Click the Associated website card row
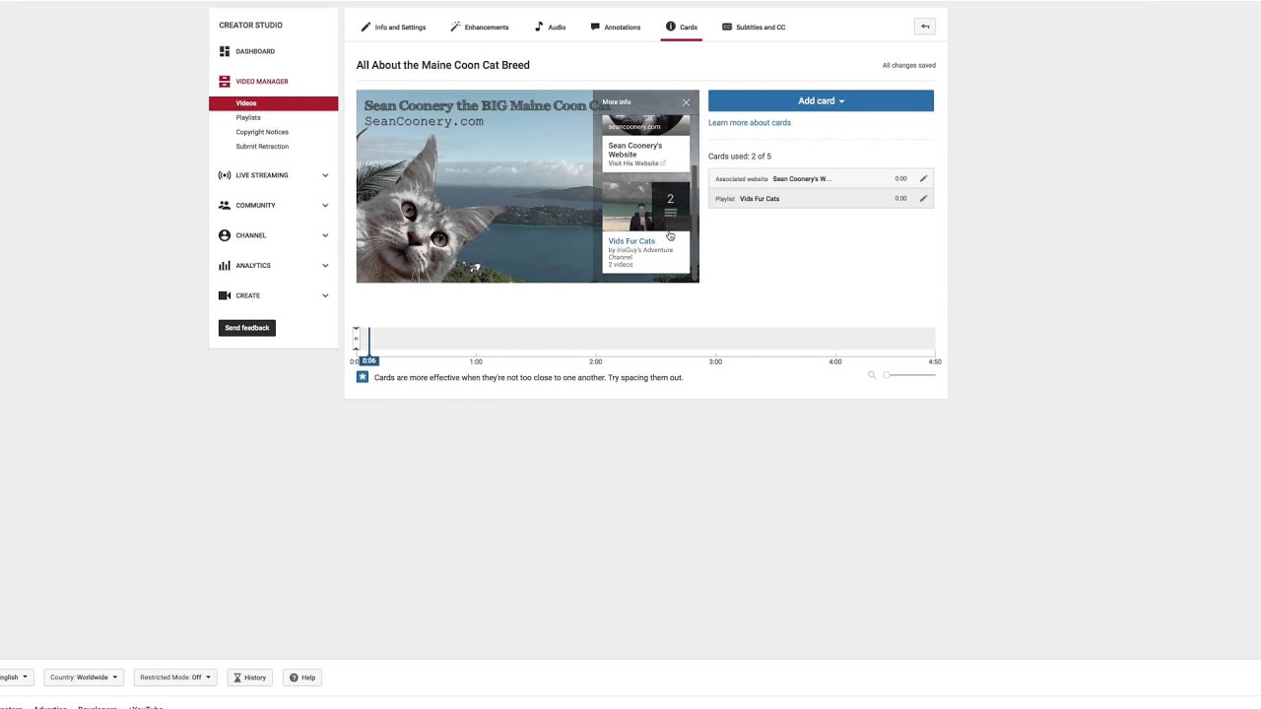 821,179
